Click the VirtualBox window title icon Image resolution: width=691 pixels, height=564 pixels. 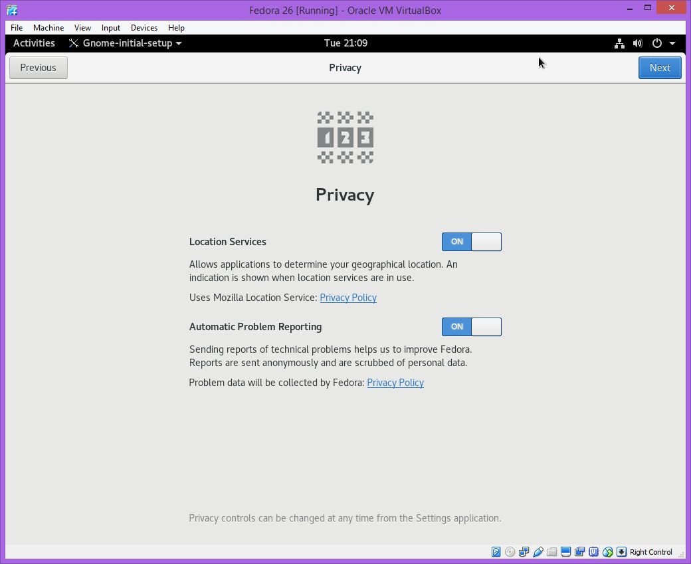click(x=12, y=10)
